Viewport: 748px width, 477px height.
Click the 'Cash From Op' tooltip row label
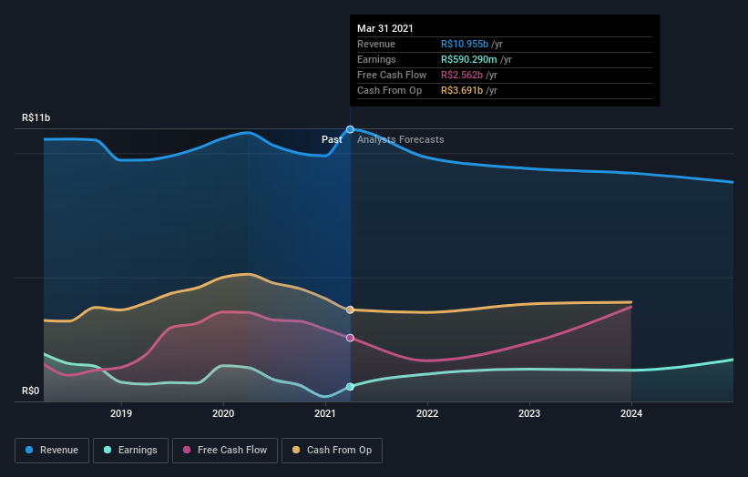coord(389,90)
